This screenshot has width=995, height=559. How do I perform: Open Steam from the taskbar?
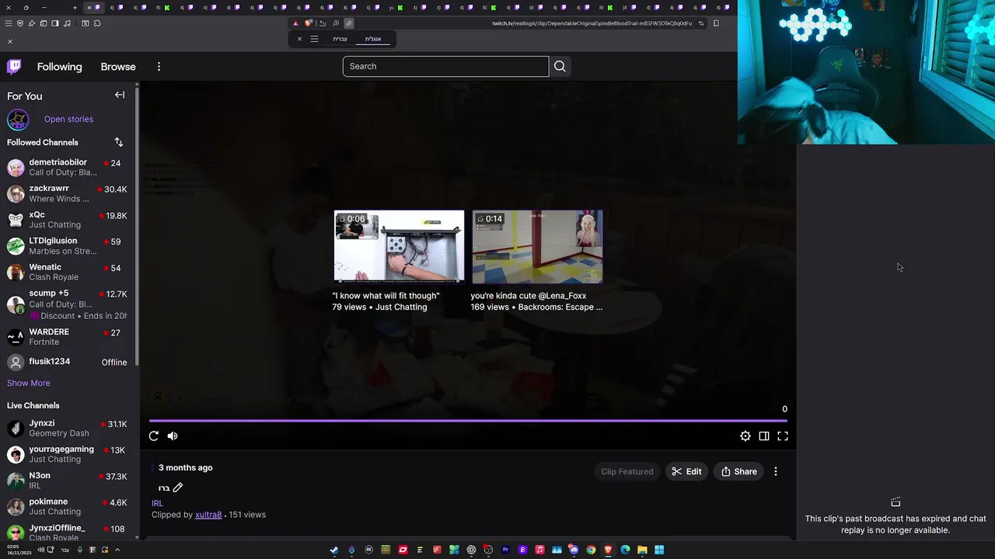(x=334, y=550)
